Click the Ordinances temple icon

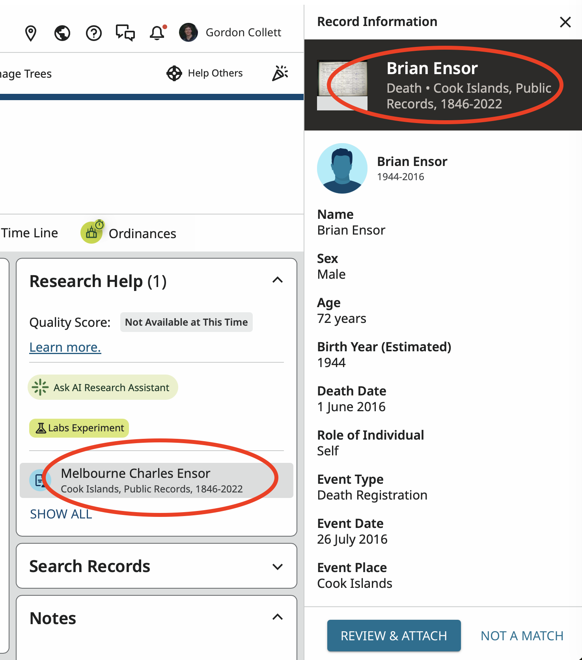click(x=92, y=232)
